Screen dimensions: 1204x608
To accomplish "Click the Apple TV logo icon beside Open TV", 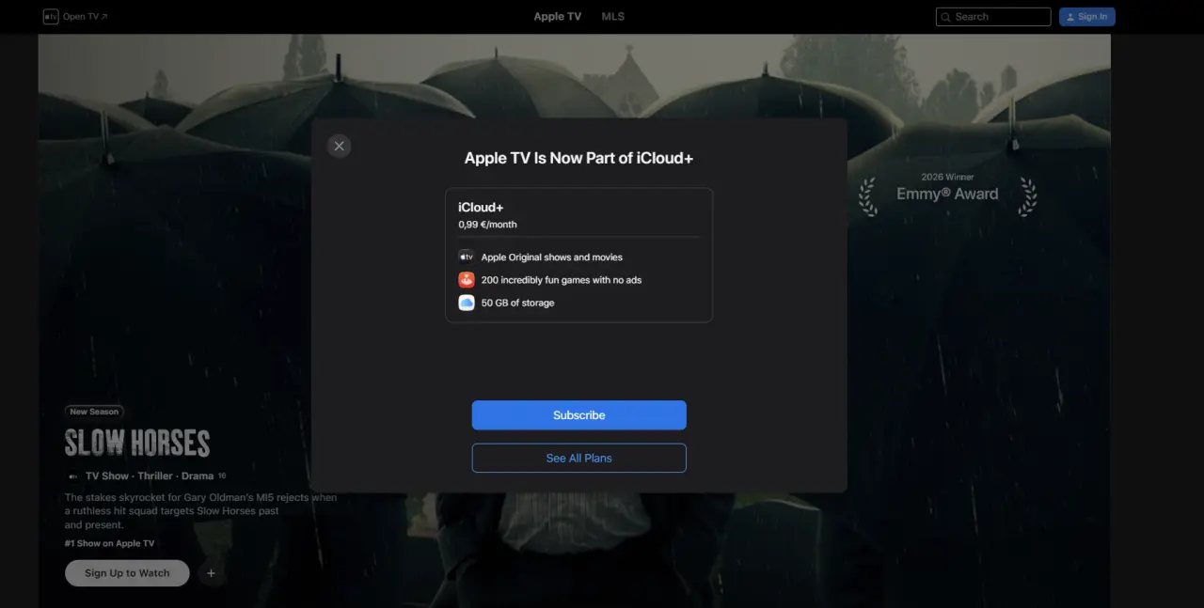I will click(51, 17).
